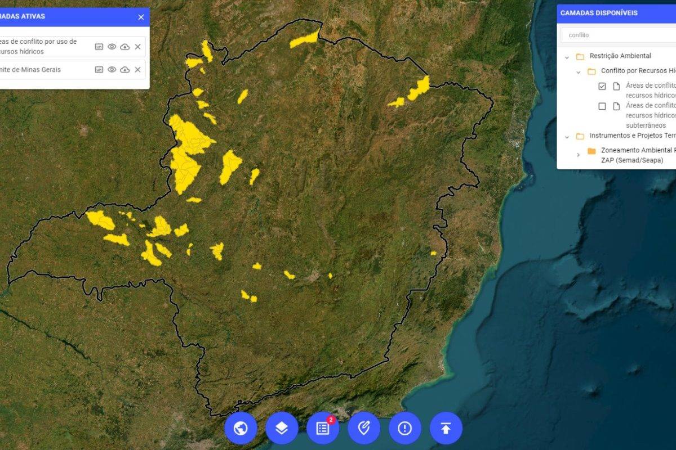Expand the Zoneamento Ambiental ZAP folder
This screenshot has width=676, height=450.
pos(578,155)
